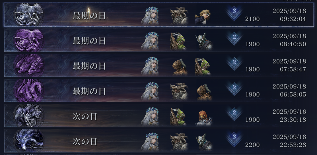The width and height of the screenshot is (317, 155).
Task: Click the purple dragon boss emblem
Action: (28, 90)
